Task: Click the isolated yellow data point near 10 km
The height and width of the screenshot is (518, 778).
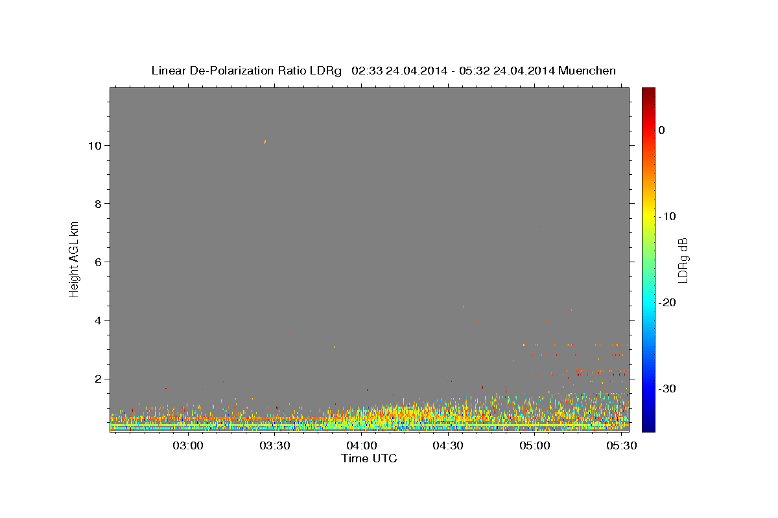Action: [x=265, y=142]
